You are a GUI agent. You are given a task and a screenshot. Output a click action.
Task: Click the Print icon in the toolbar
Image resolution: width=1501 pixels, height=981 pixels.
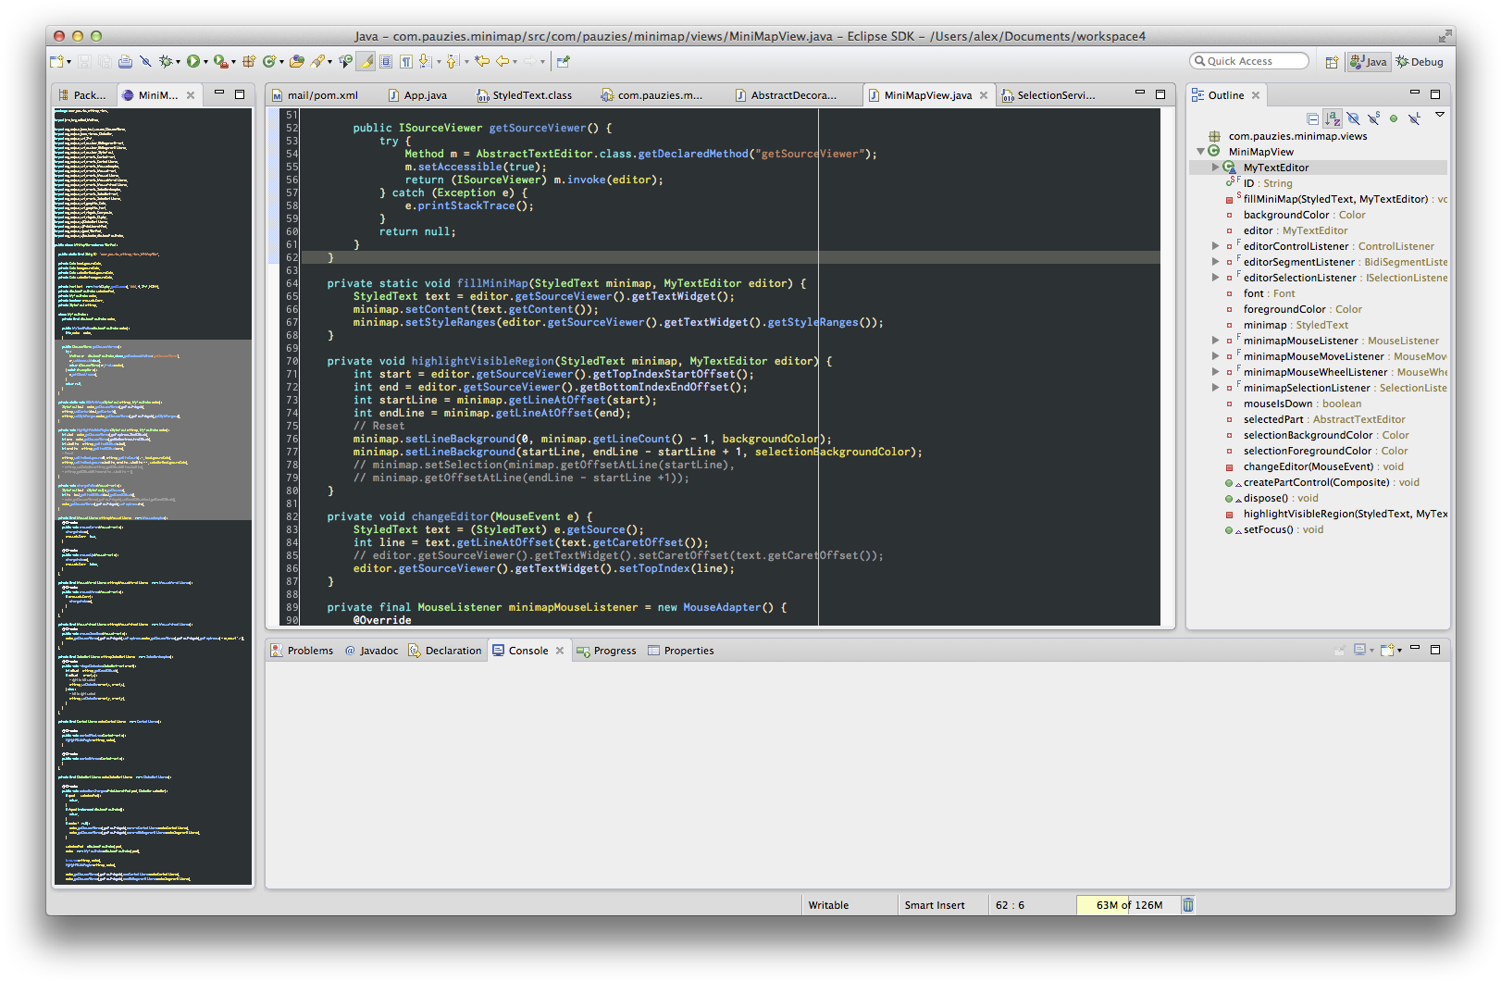pos(125,62)
